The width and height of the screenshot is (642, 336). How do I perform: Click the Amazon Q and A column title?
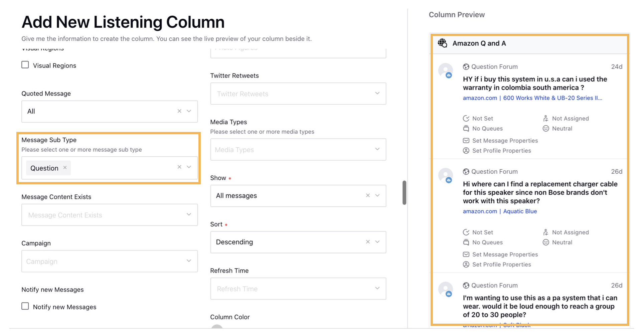[x=479, y=43]
